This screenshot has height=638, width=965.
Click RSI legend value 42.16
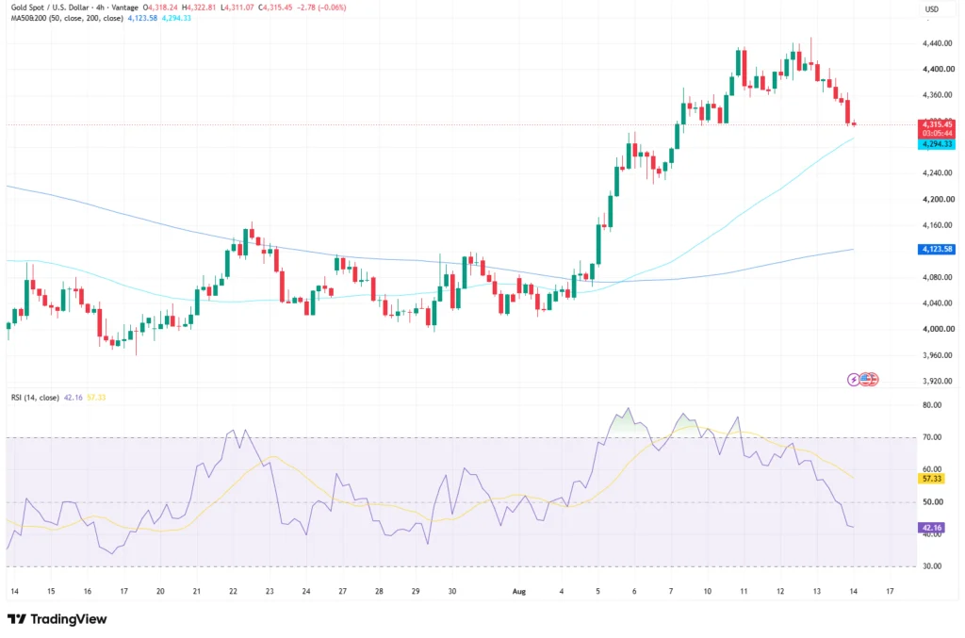point(74,398)
